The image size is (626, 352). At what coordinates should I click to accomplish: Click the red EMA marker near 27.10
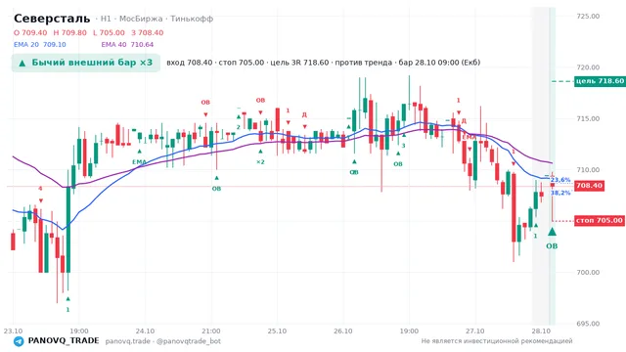pos(469,137)
